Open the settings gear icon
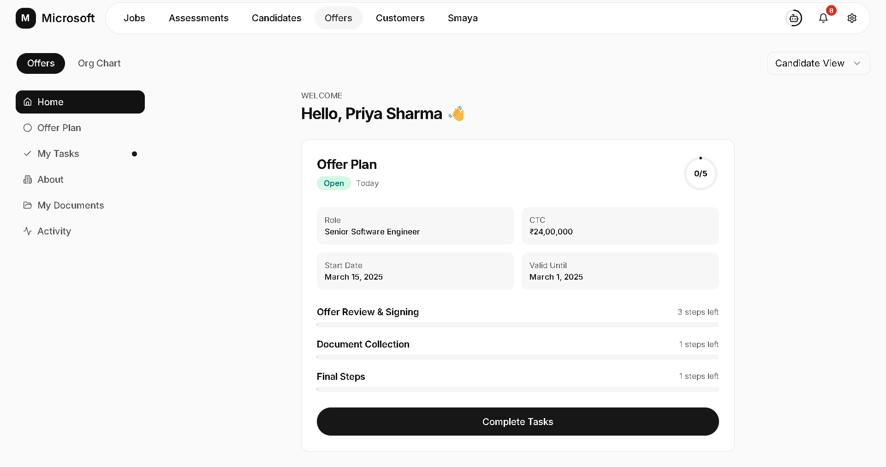This screenshot has width=886, height=467. point(852,18)
